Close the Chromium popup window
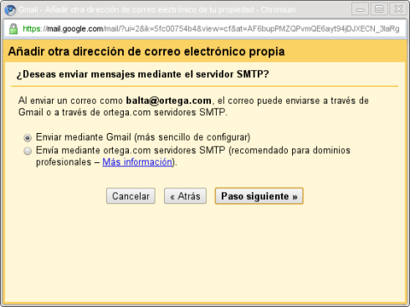The width and height of the screenshot is (410, 307). click(x=398, y=9)
